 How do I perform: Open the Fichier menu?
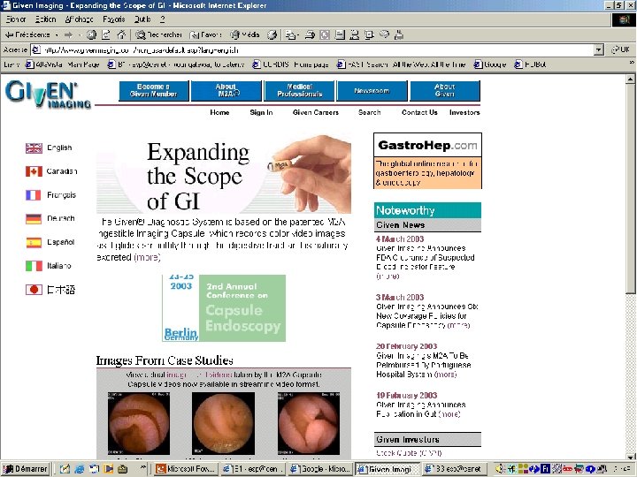pyautogui.click(x=16, y=19)
